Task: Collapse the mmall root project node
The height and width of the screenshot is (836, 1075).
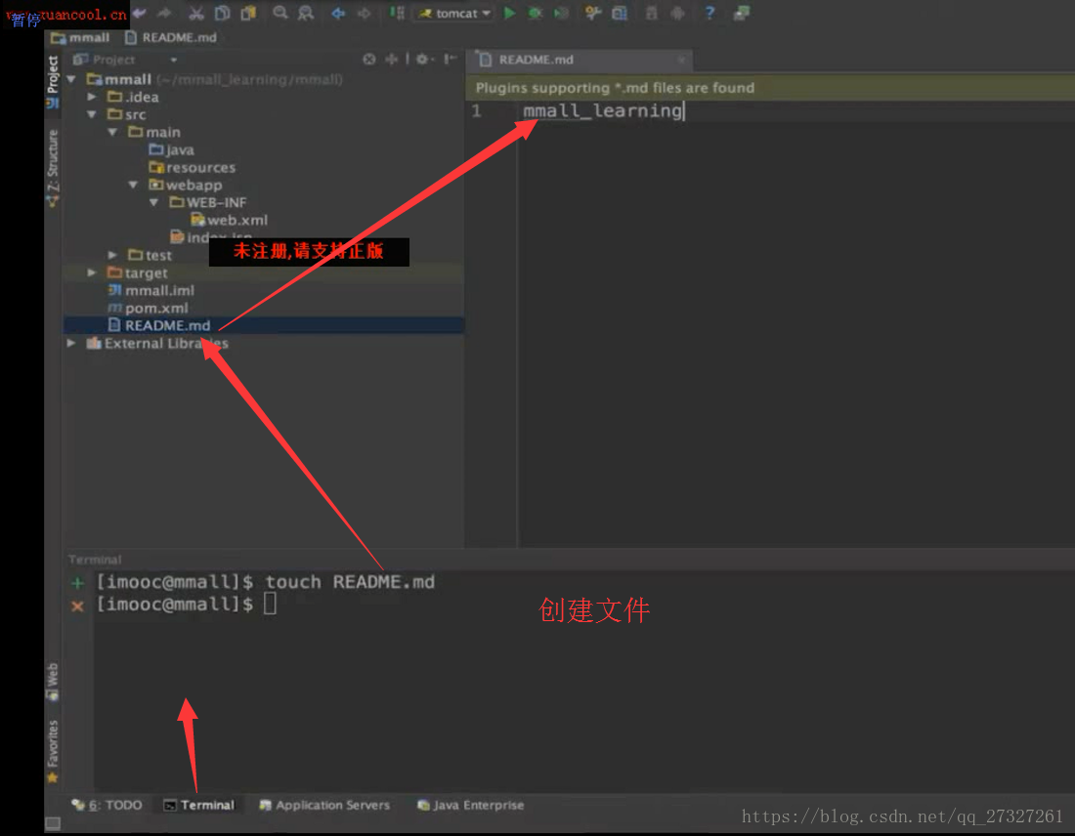Action: click(71, 79)
